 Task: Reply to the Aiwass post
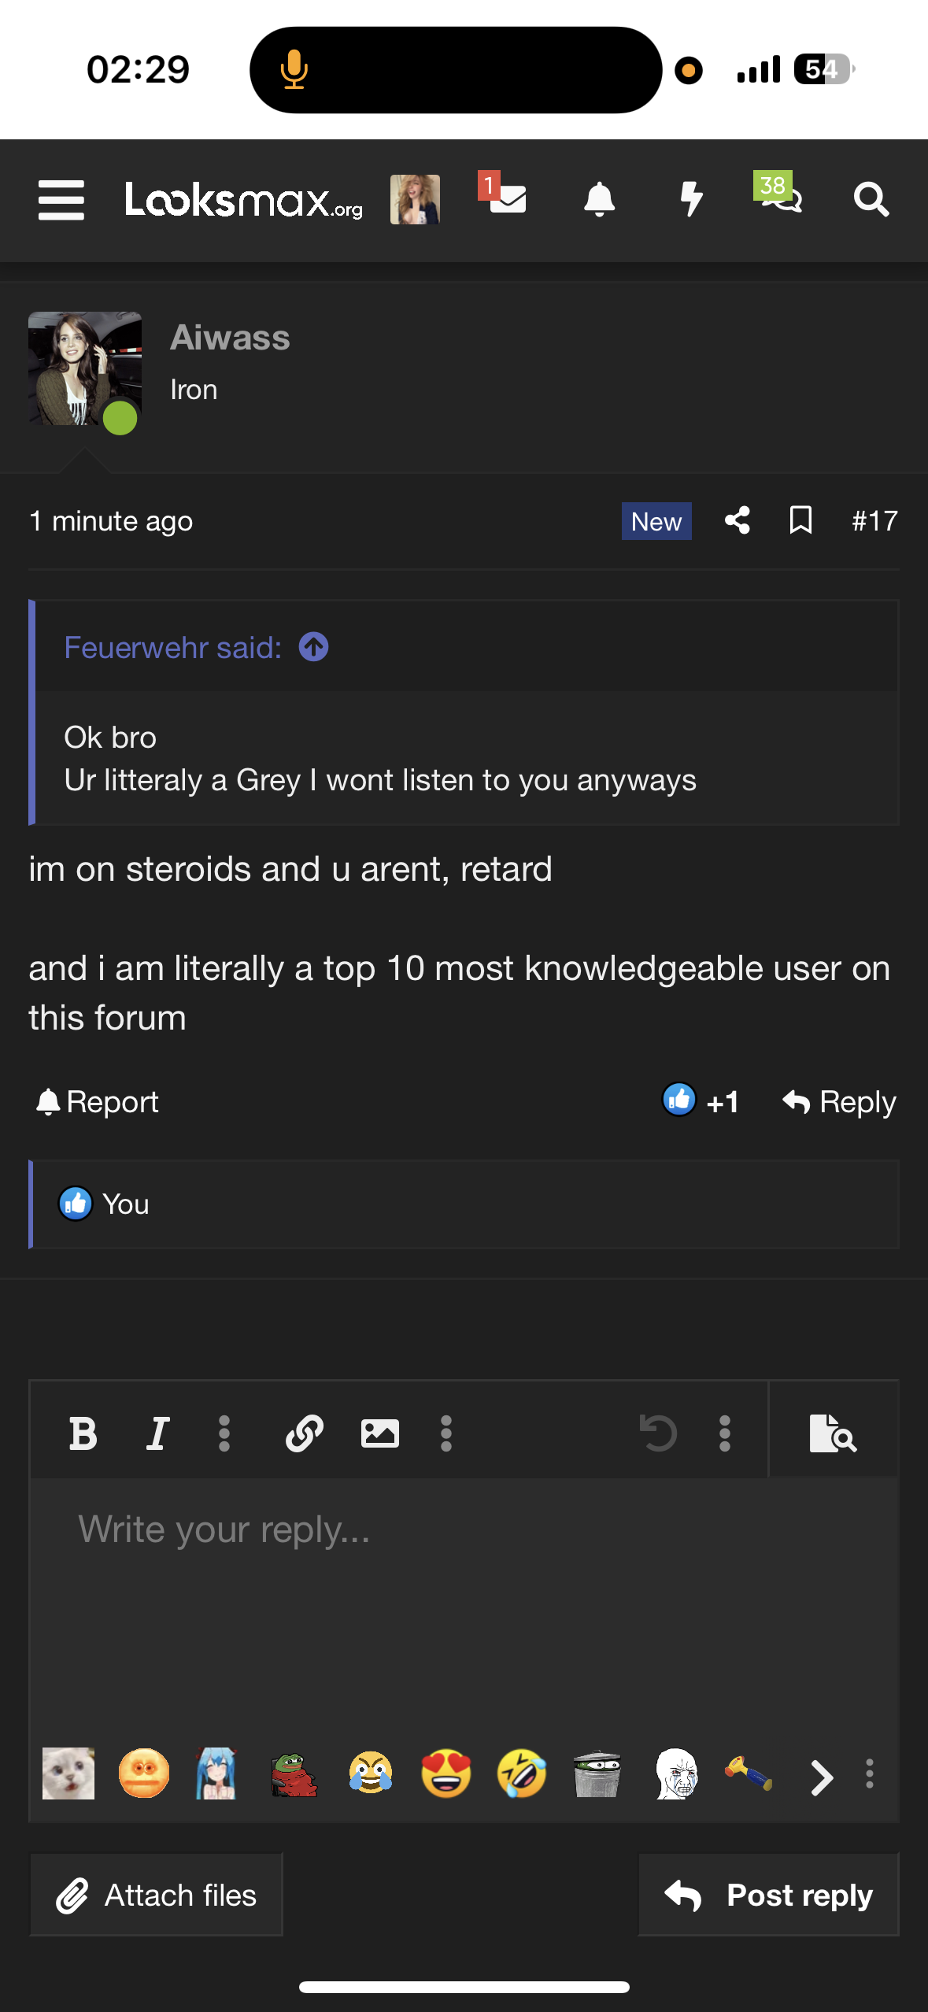(x=840, y=1102)
